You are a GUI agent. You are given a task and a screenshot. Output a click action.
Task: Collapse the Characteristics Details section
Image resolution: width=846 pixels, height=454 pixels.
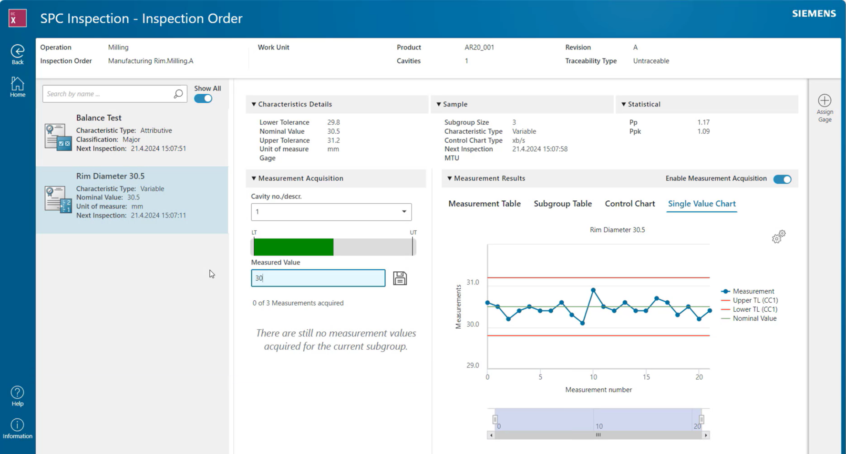(254, 104)
